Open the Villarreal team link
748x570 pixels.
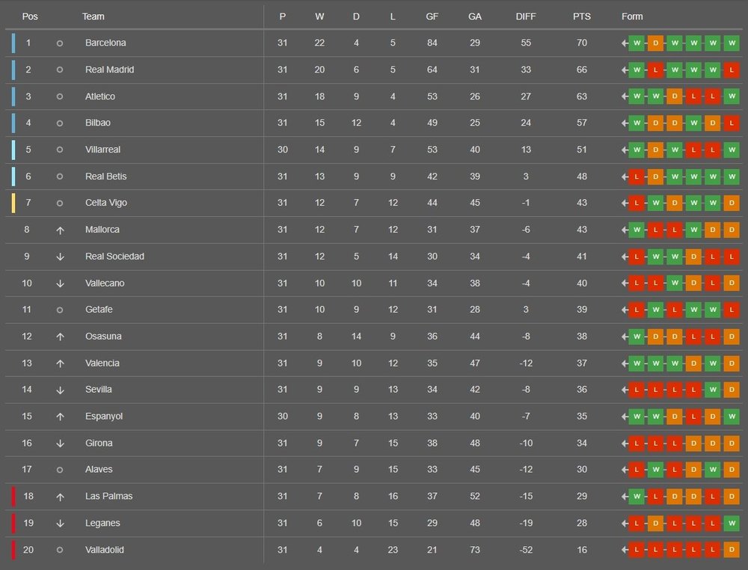(102, 150)
